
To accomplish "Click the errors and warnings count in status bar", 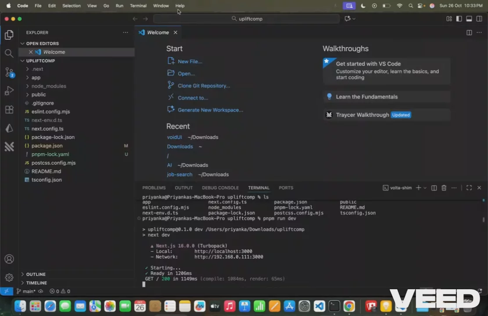I will pyautogui.click(x=60, y=291).
